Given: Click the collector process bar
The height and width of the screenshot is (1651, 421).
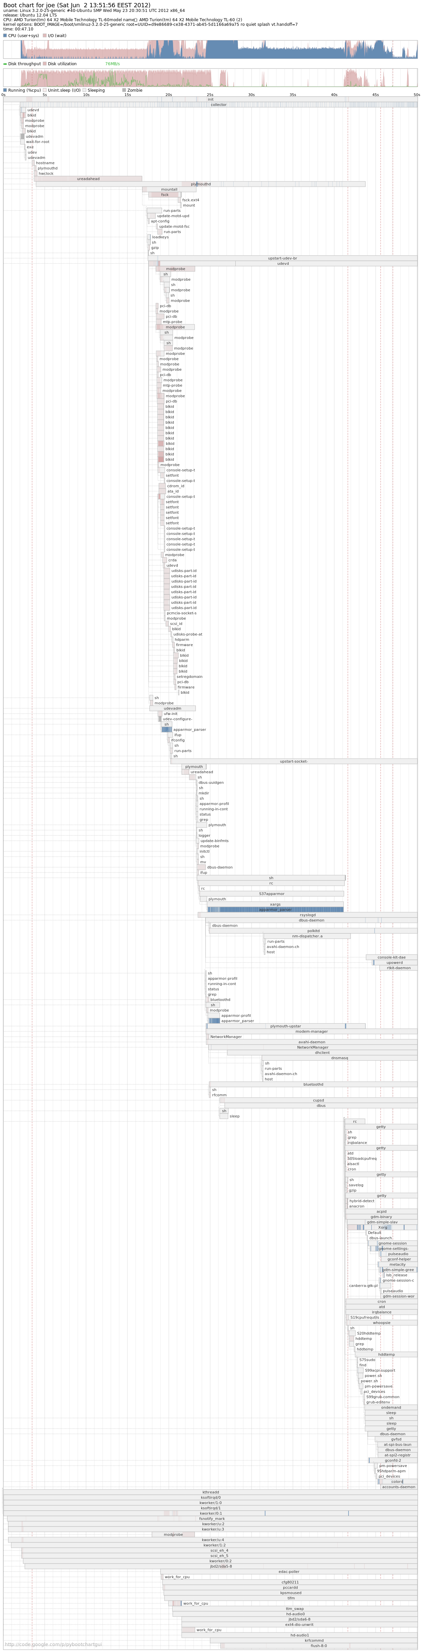Looking at the screenshot, I should 218,105.
